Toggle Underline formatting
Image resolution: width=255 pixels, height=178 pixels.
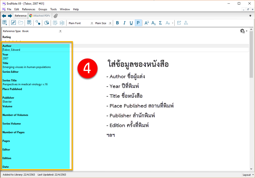[131, 23]
